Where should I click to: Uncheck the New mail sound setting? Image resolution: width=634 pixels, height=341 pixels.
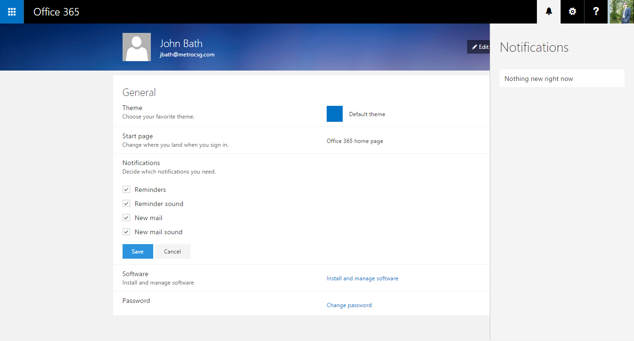click(126, 231)
